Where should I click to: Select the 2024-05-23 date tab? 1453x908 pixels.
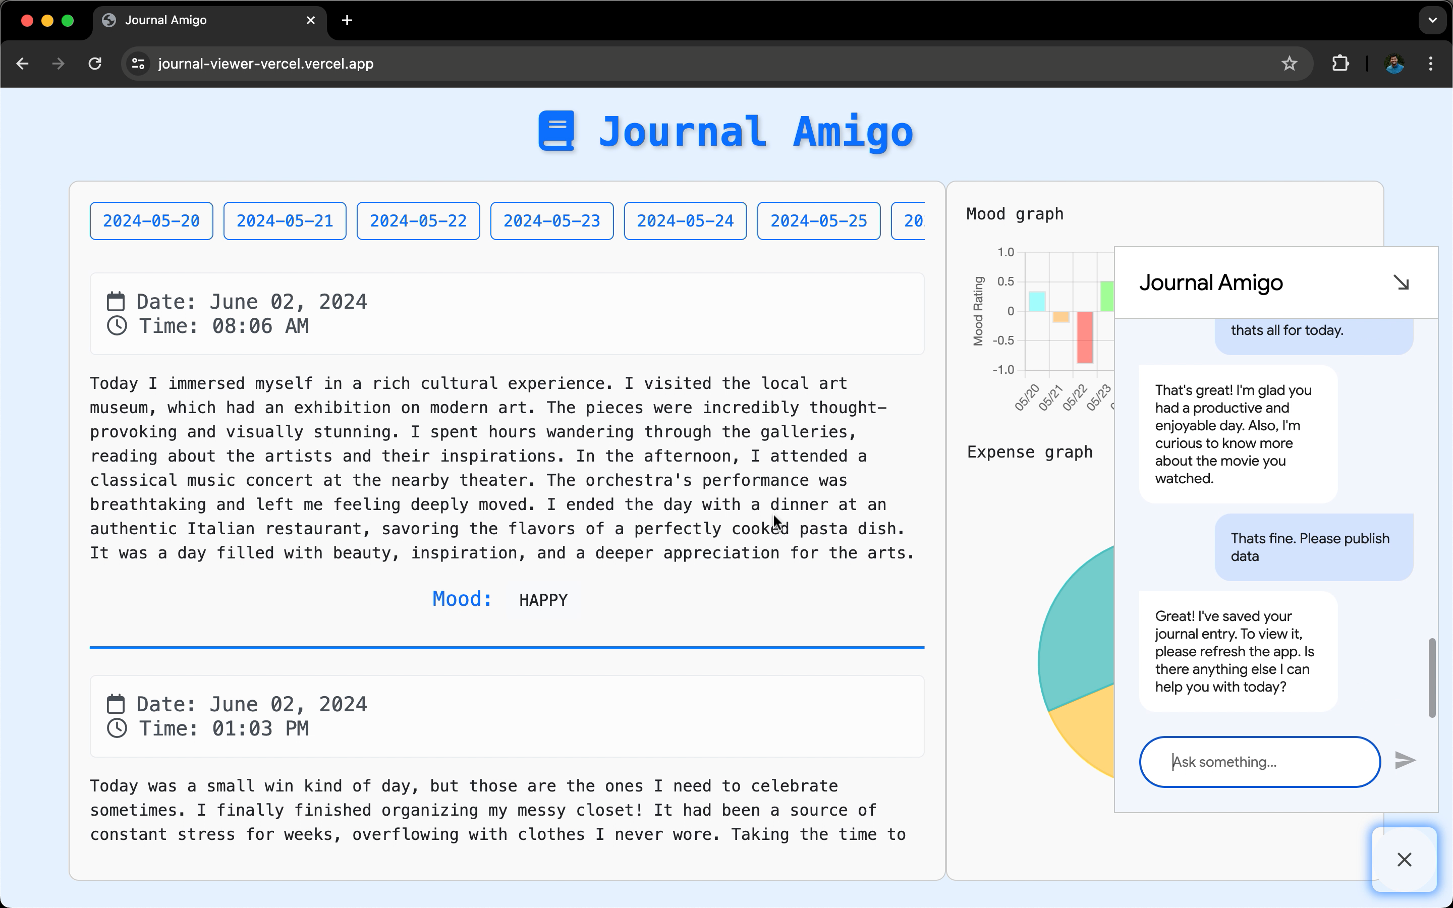point(552,221)
